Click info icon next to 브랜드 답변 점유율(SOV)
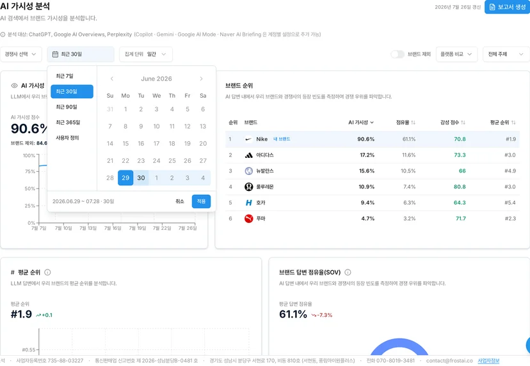This screenshot has height=366, width=530. tap(348, 272)
